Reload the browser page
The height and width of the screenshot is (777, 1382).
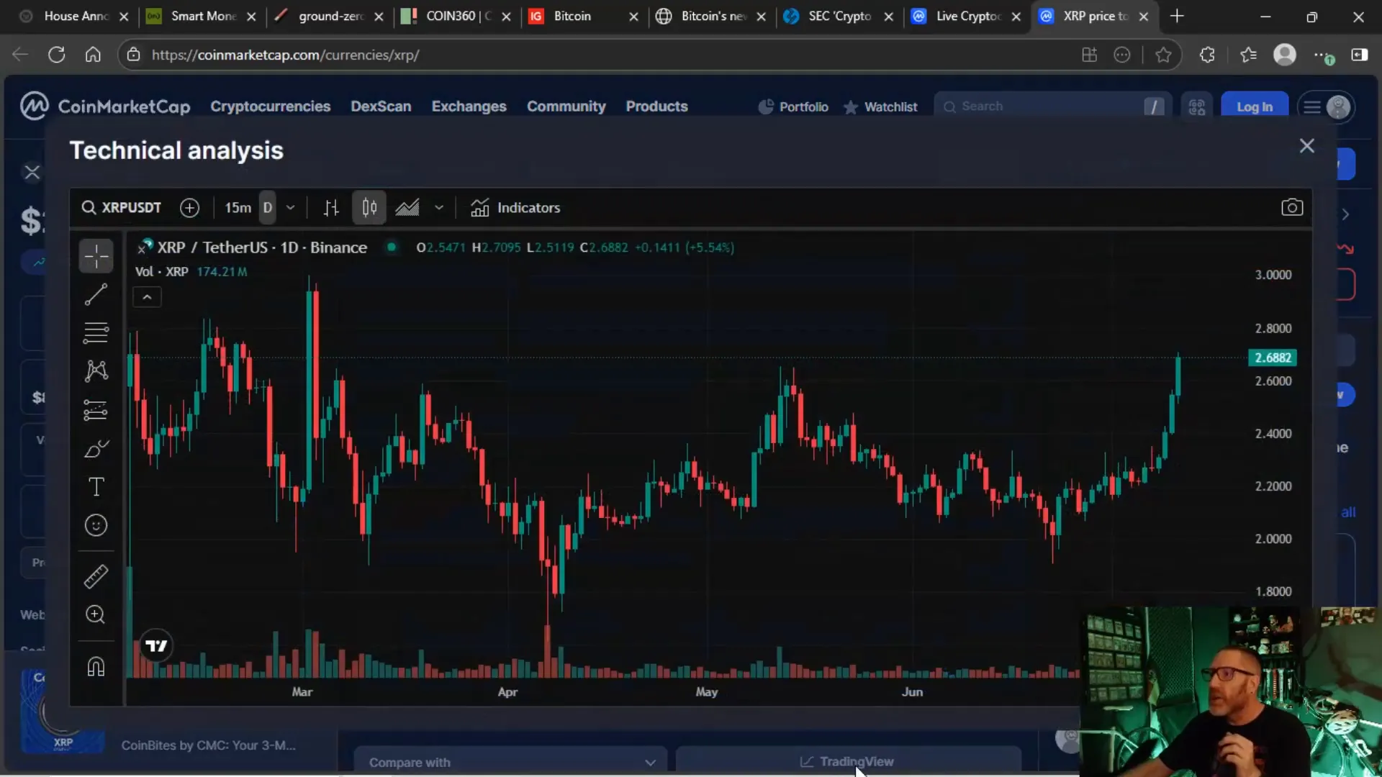point(56,55)
